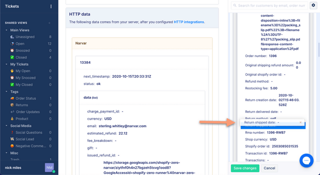This screenshot has height=175, width=320.
Task: Collapse the Main Views section
Action: click(x=6, y=30)
